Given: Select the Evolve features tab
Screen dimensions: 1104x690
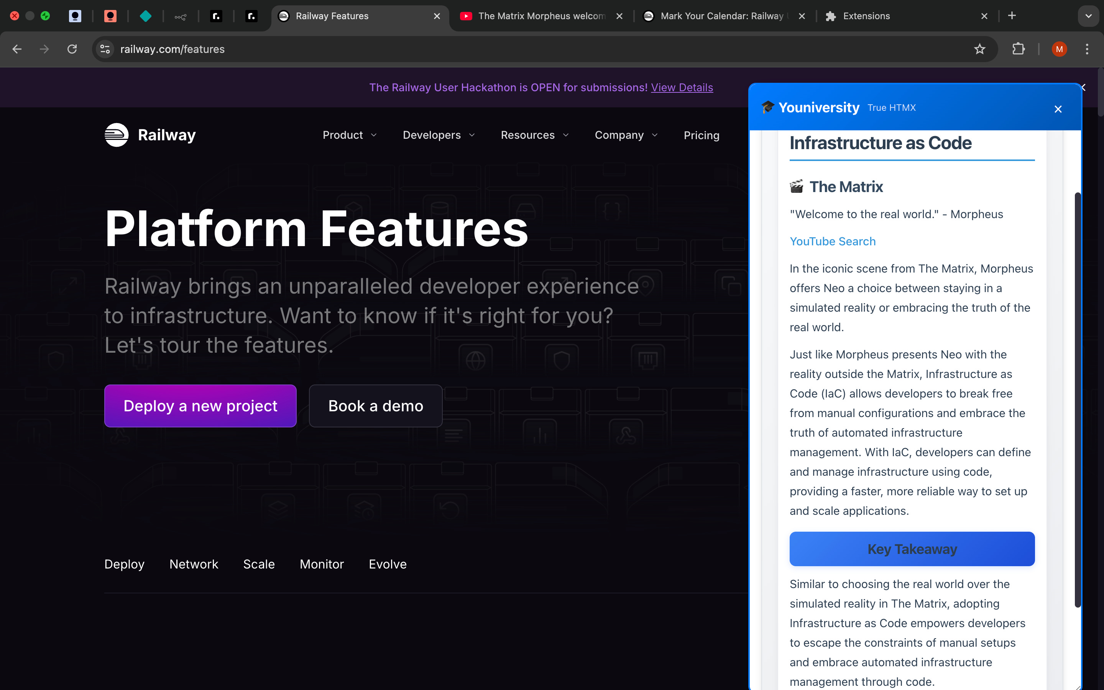Looking at the screenshot, I should click(x=388, y=564).
